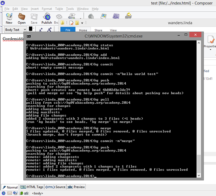
Task: Switch to the Home tab in Explorer
Action: click(x=83, y=30)
